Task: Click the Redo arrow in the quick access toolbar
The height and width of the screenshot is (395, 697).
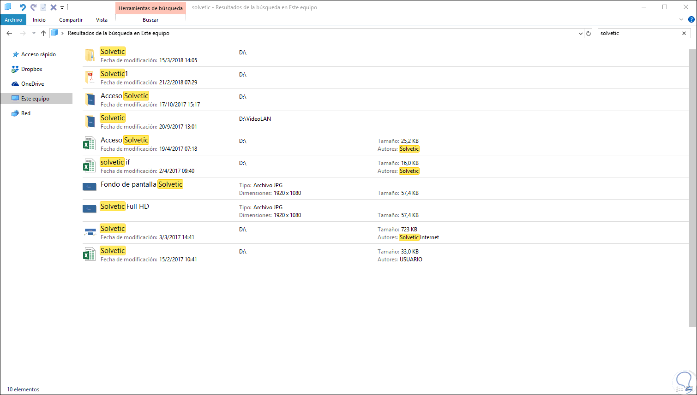Action: click(33, 7)
